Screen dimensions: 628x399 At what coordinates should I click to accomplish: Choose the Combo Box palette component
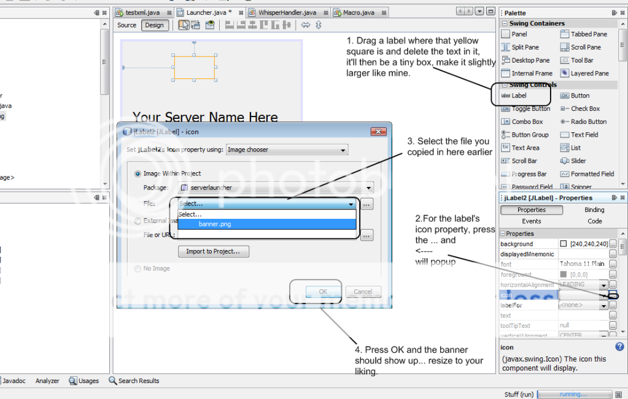click(x=527, y=121)
